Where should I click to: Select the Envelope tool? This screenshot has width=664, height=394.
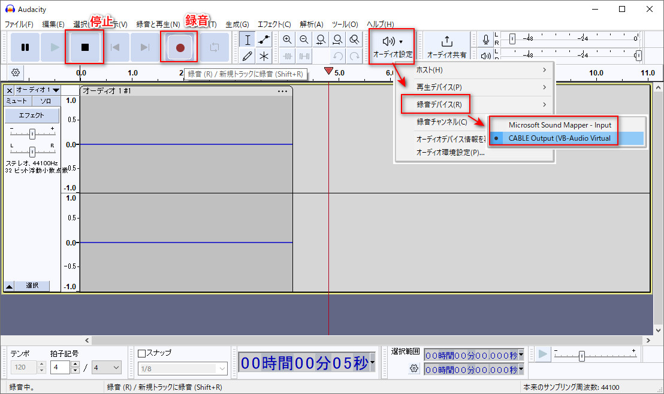click(x=264, y=40)
